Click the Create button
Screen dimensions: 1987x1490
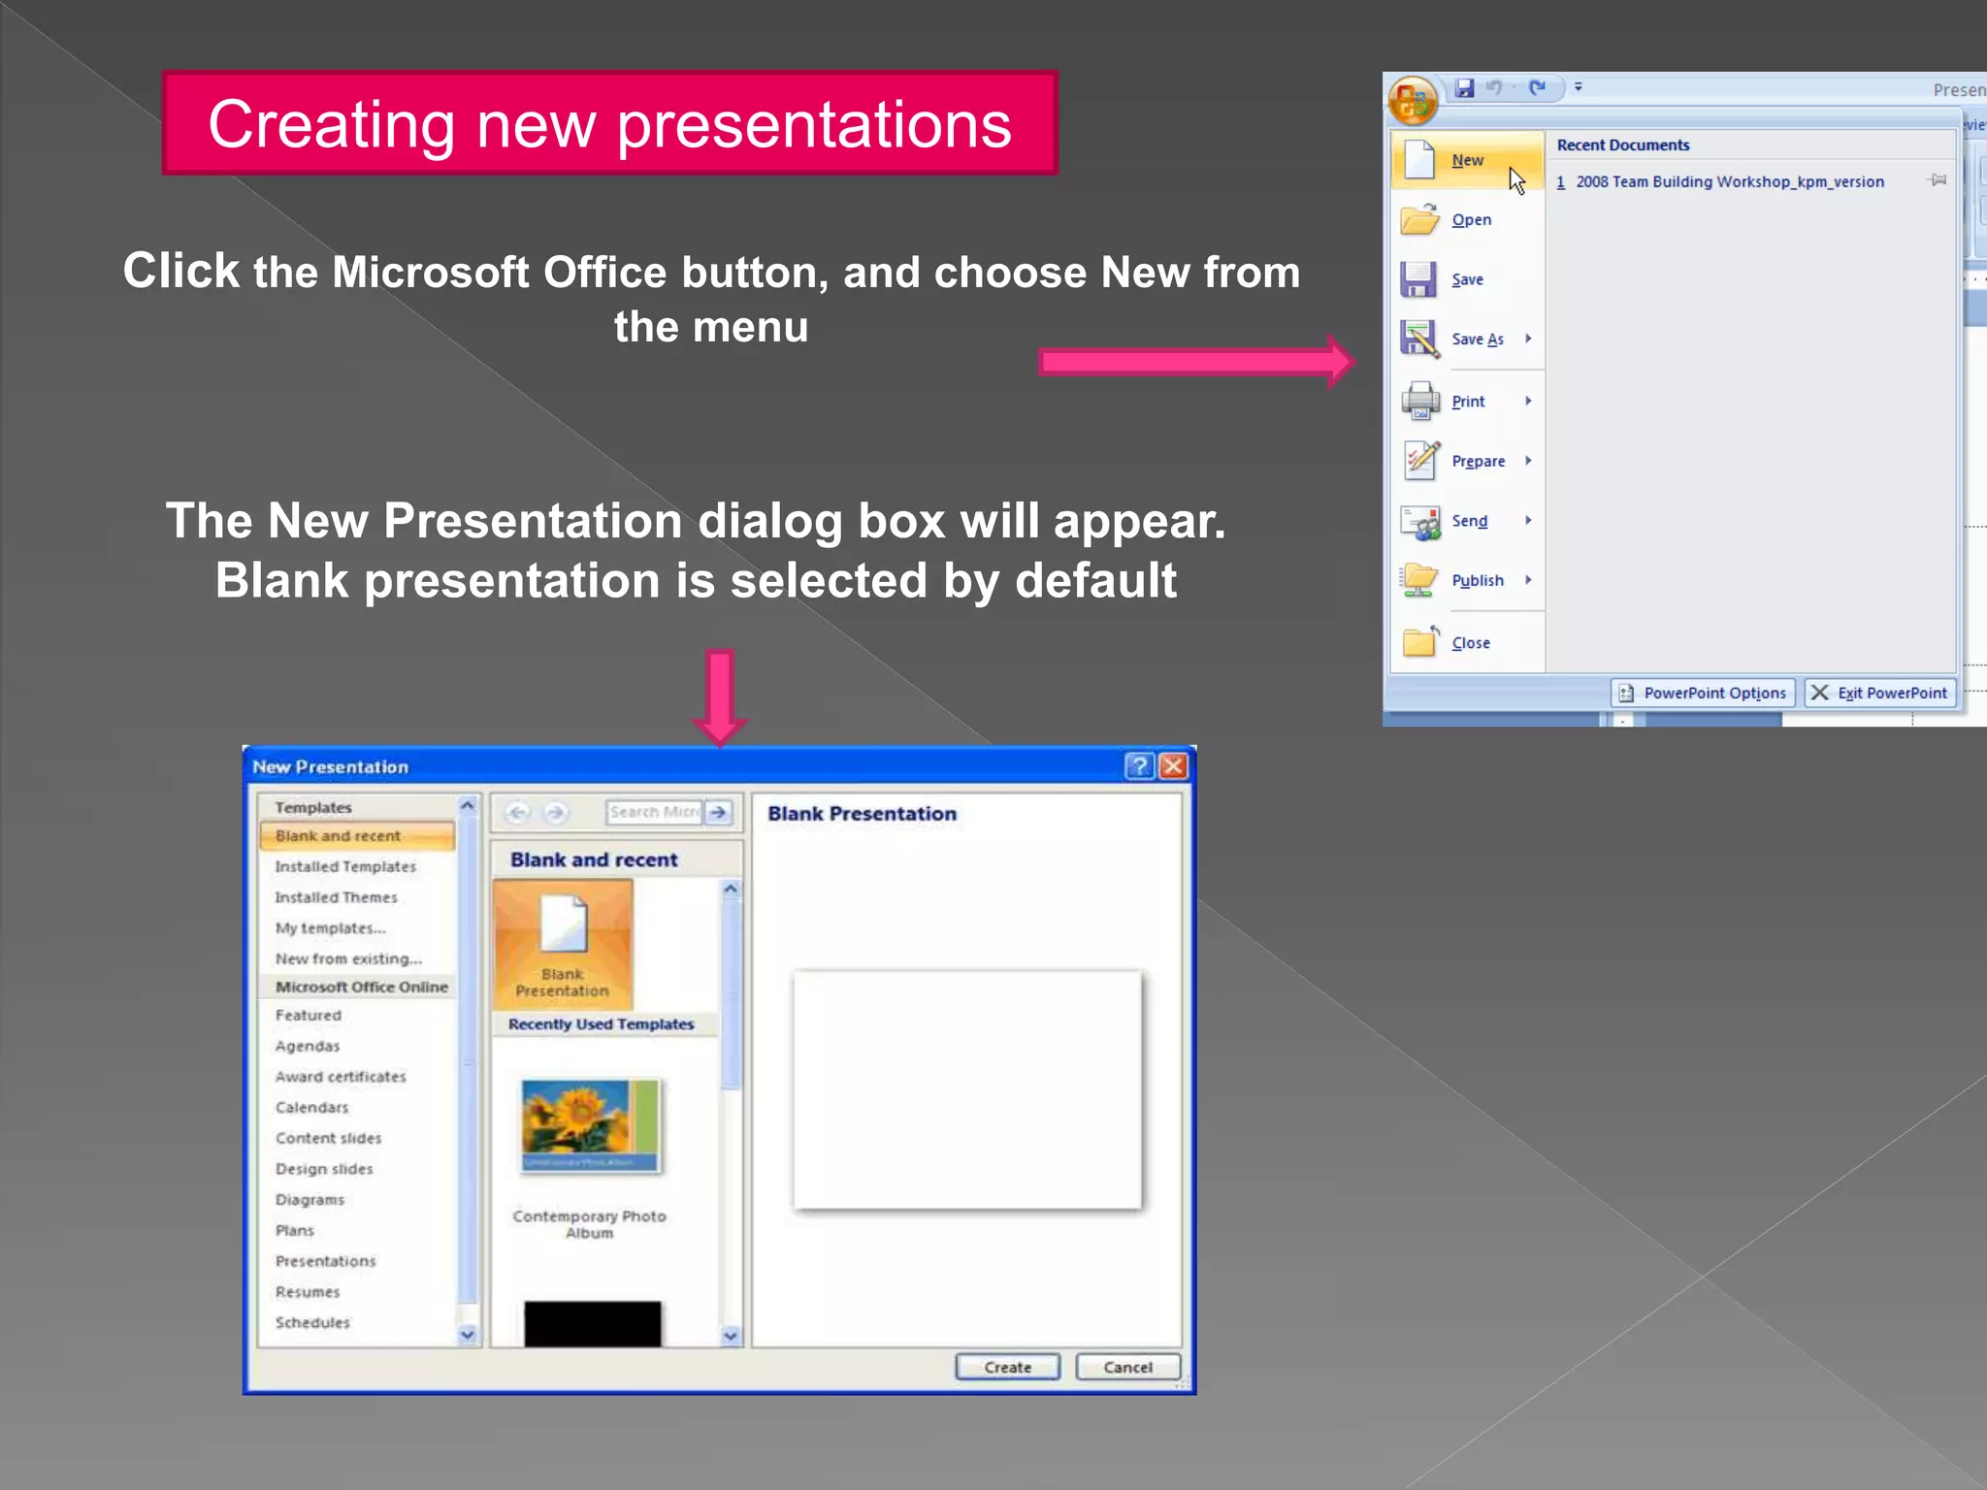1008,1367
